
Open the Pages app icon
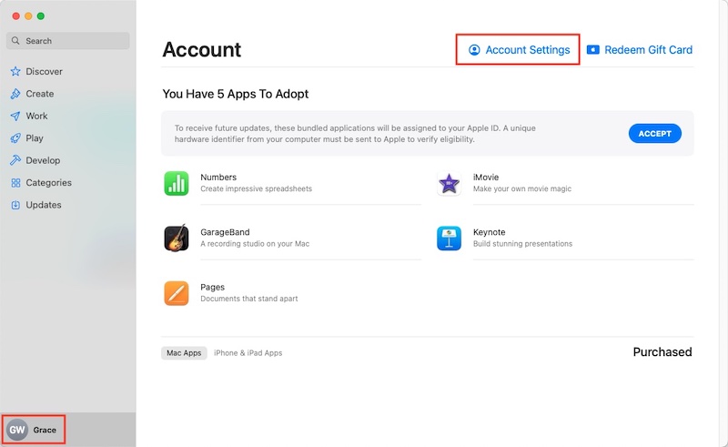pos(177,293)
